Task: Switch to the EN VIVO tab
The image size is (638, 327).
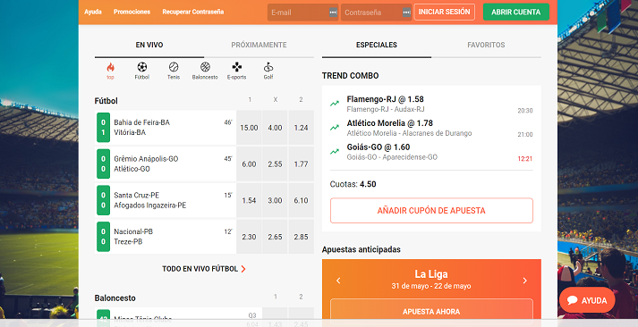Action: [x=149, y=45]
